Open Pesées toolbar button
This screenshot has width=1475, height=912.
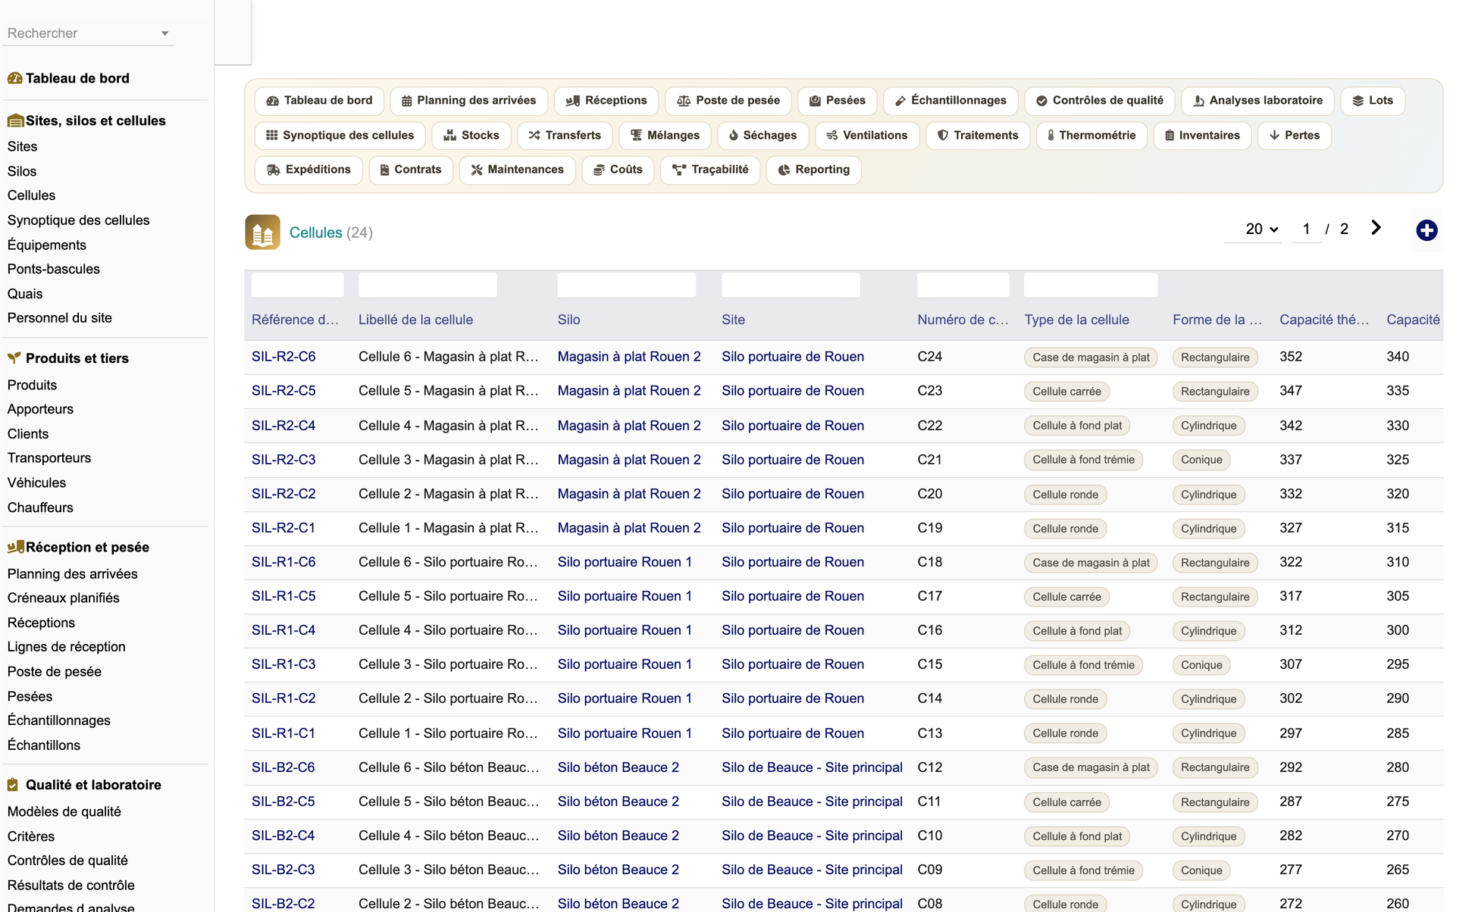tap(837, 101)
